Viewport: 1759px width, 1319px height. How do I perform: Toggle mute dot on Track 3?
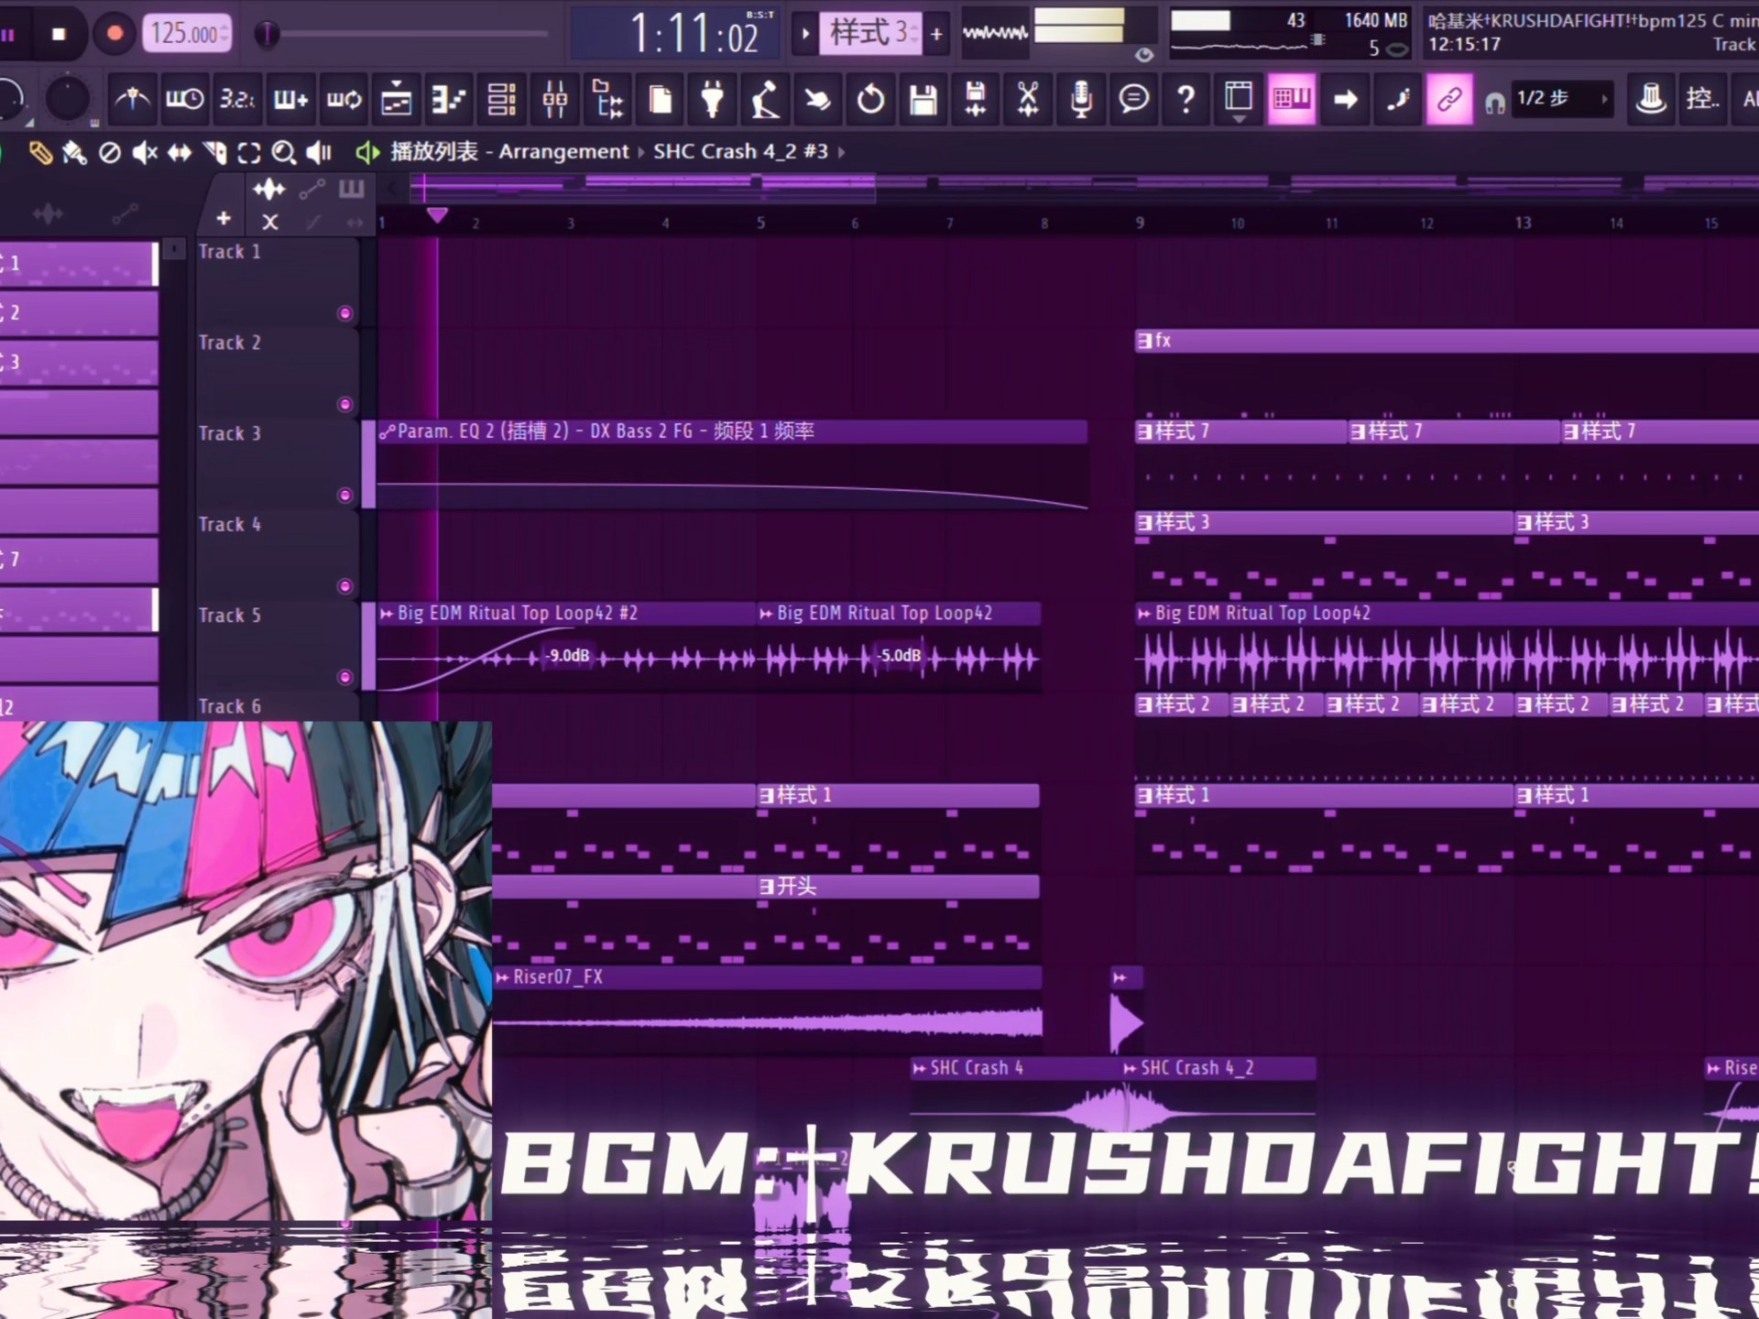pos(345,496)
